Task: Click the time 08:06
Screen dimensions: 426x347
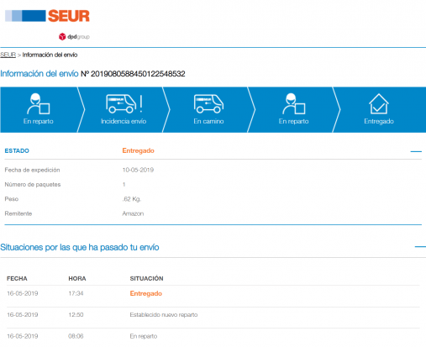Action: click(76, 336)
